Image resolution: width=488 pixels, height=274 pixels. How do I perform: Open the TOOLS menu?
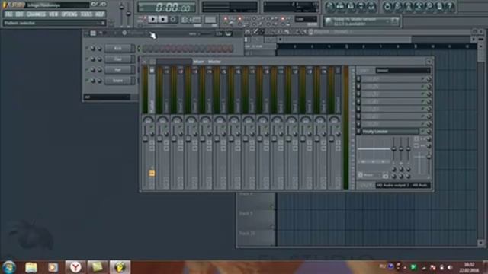click(x=86, y=14)
